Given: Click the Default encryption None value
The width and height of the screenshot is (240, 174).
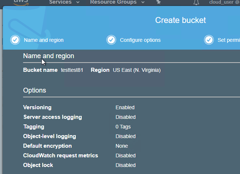Looking at the screenshot, I should pos(122,146).
